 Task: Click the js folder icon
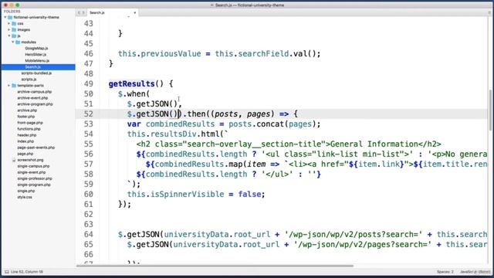pos(14,36)
